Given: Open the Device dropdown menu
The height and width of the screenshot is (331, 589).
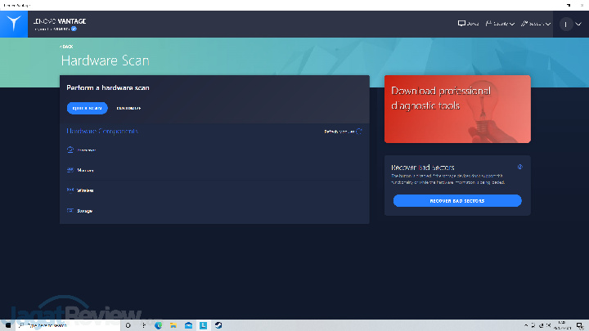Looking at the screenshot, I should point(470,24).
